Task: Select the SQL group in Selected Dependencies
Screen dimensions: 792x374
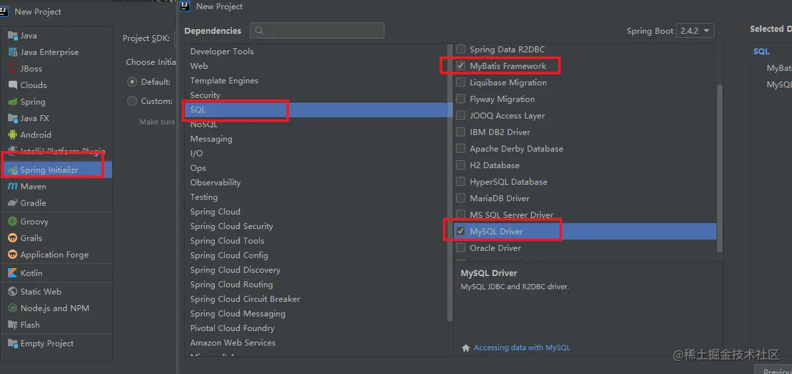Action: pos(762,52)
